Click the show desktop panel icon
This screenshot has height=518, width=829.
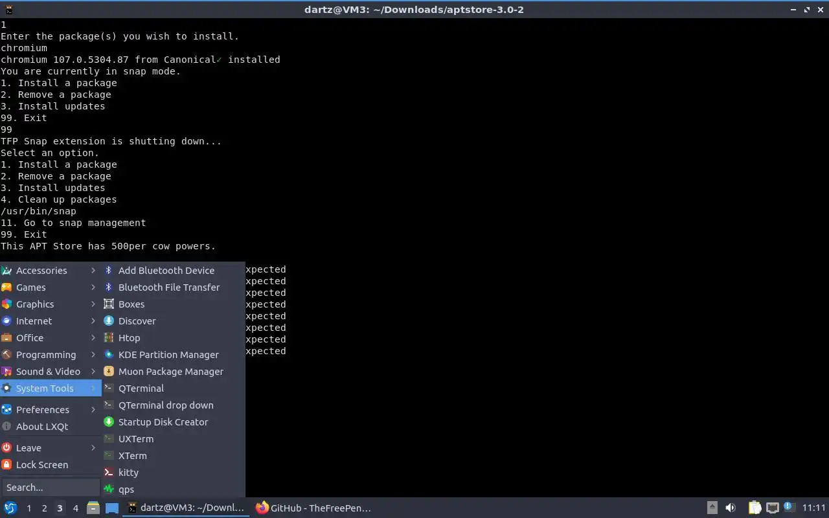(112, 508)
